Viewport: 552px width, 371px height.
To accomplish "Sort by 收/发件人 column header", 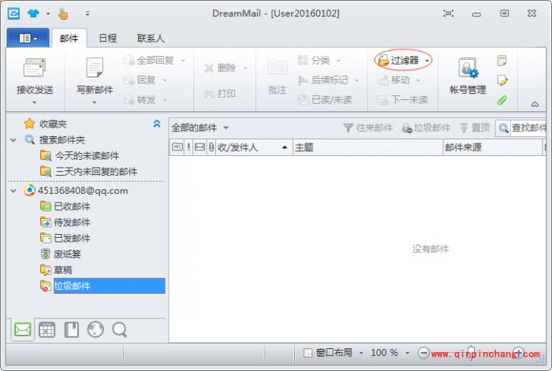I will click(x=253, y=147).
